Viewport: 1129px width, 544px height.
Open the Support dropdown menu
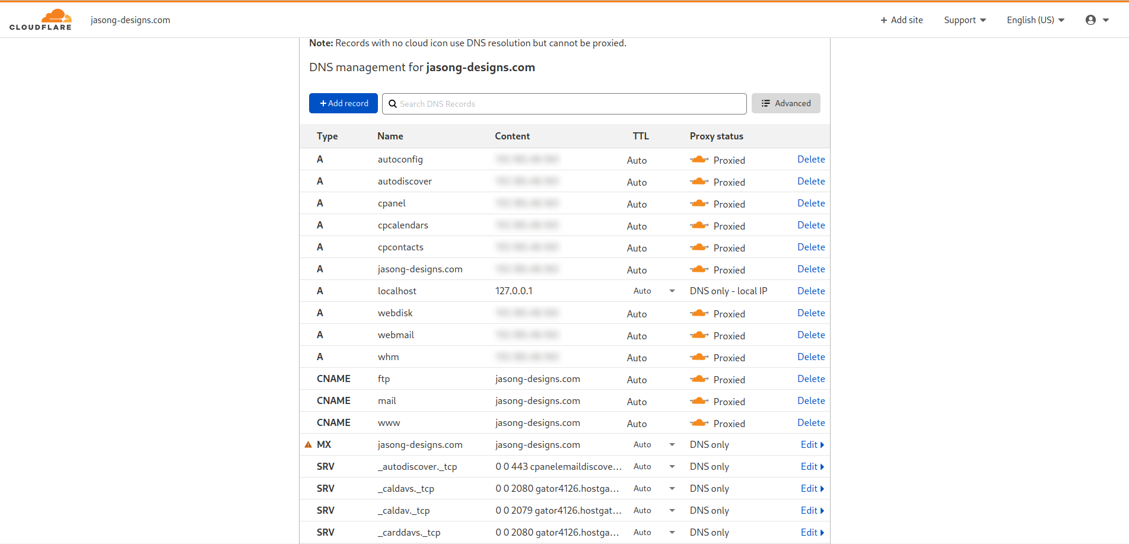965,20
